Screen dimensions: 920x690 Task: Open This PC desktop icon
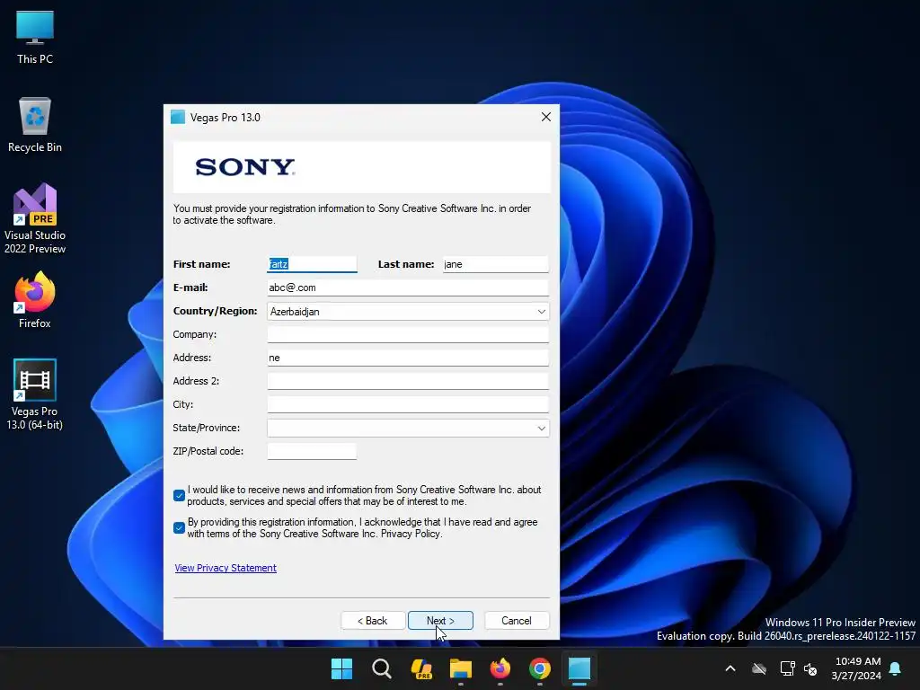[x=35, y=36]
